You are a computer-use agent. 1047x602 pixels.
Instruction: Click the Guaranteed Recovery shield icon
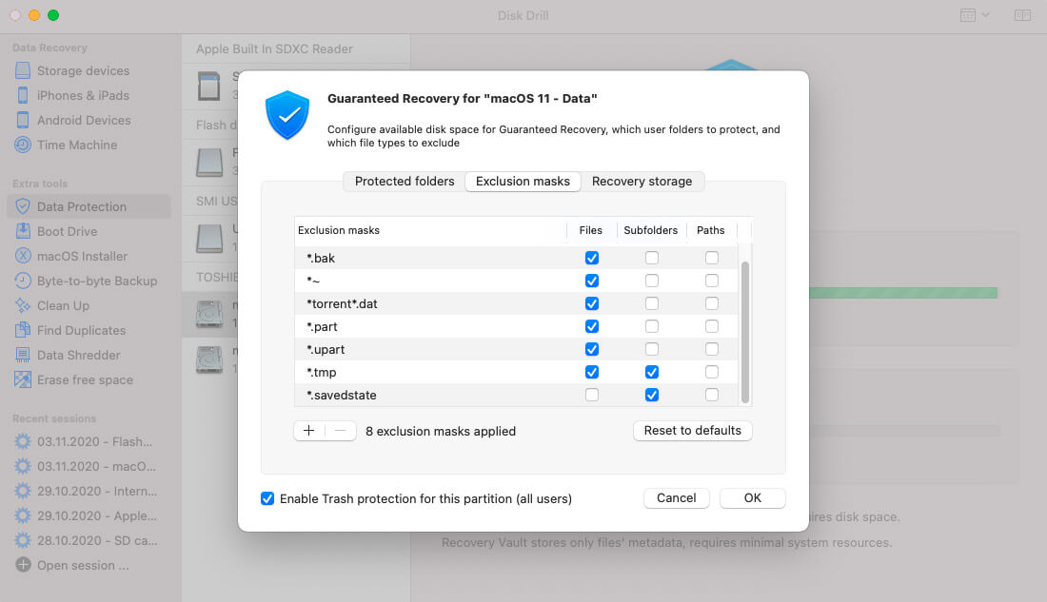pos(287,115)
